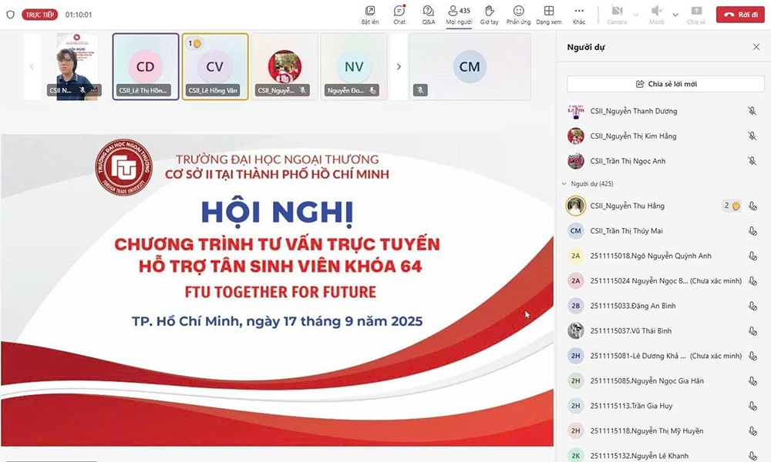Unmute the Micrô
Screen dimensions: 771x462
[656, 12]
